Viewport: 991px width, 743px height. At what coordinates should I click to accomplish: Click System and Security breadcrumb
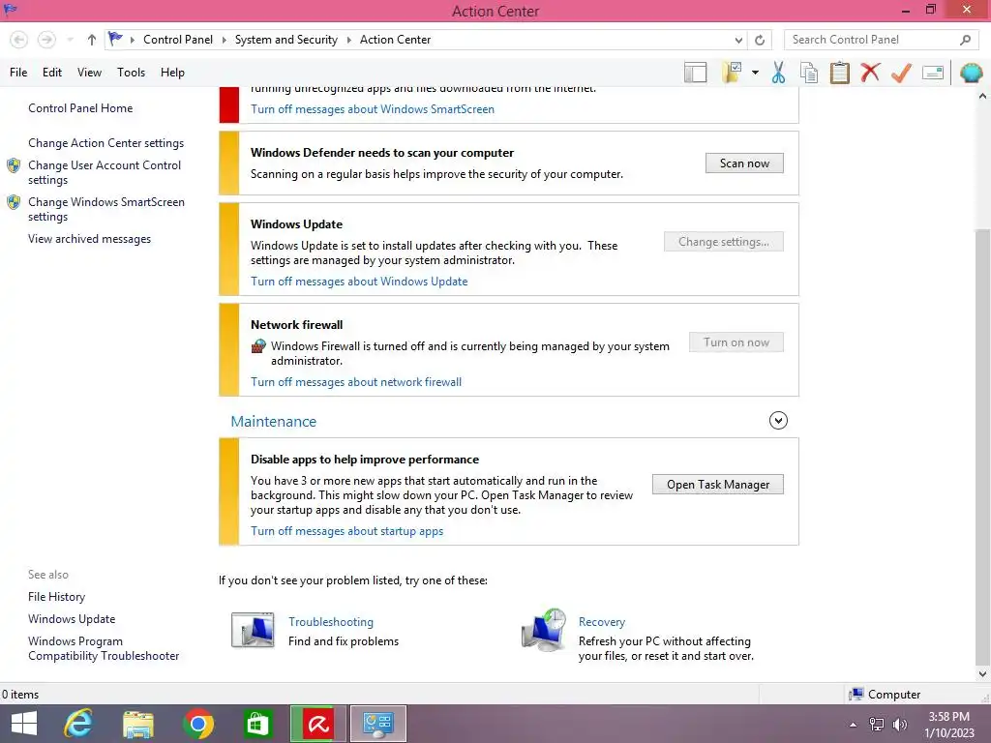286,40
